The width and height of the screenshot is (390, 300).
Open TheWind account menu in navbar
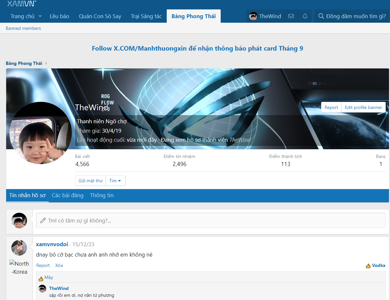point(265,16)
